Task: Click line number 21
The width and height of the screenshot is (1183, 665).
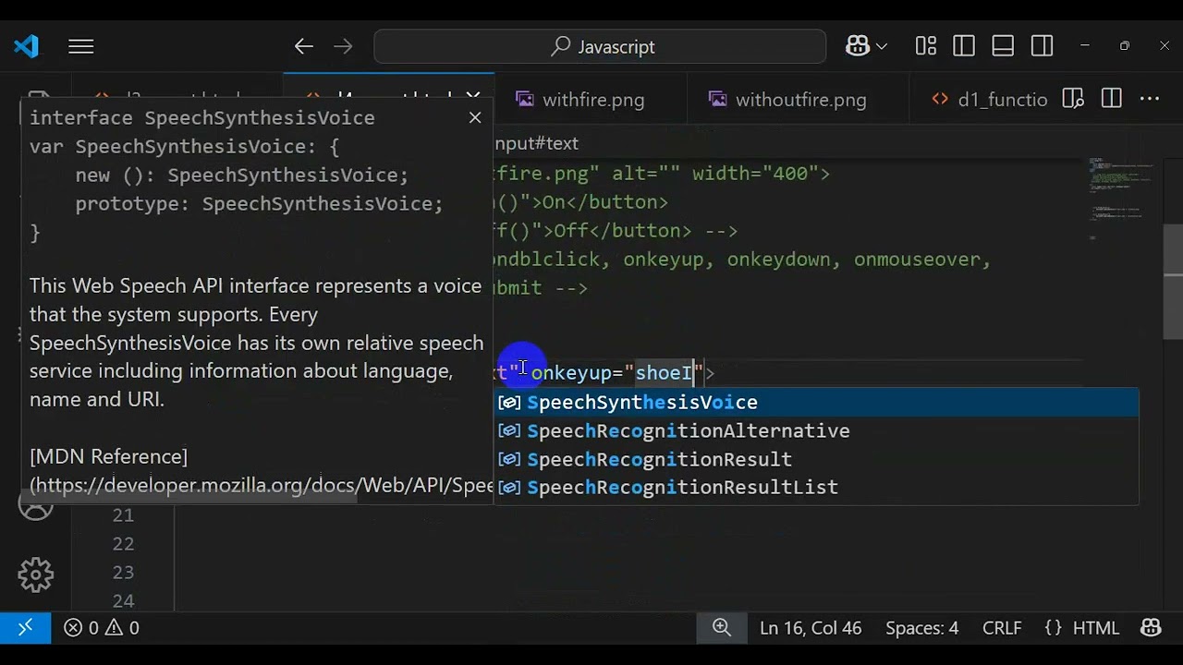Action: tap(123, 515)
